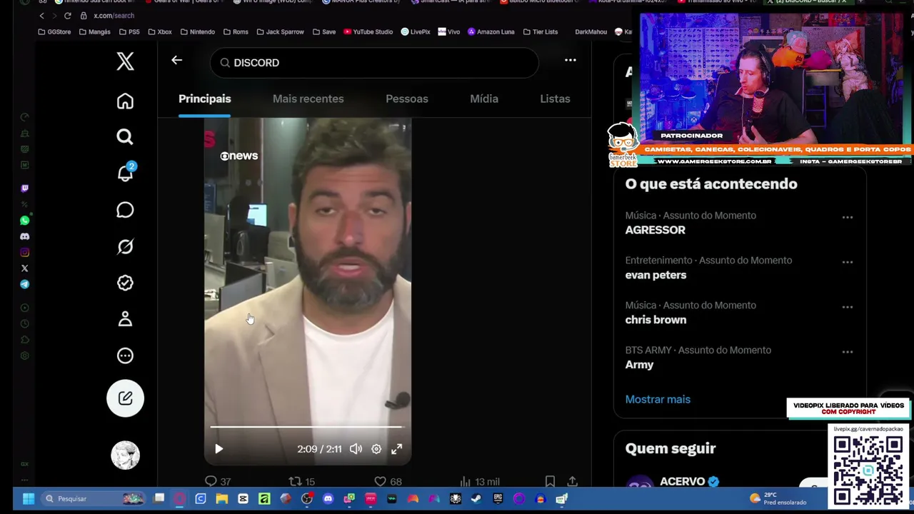Open options for AGRESSOR trend
The width and height of the screenshot is (914, 514).
848,217
